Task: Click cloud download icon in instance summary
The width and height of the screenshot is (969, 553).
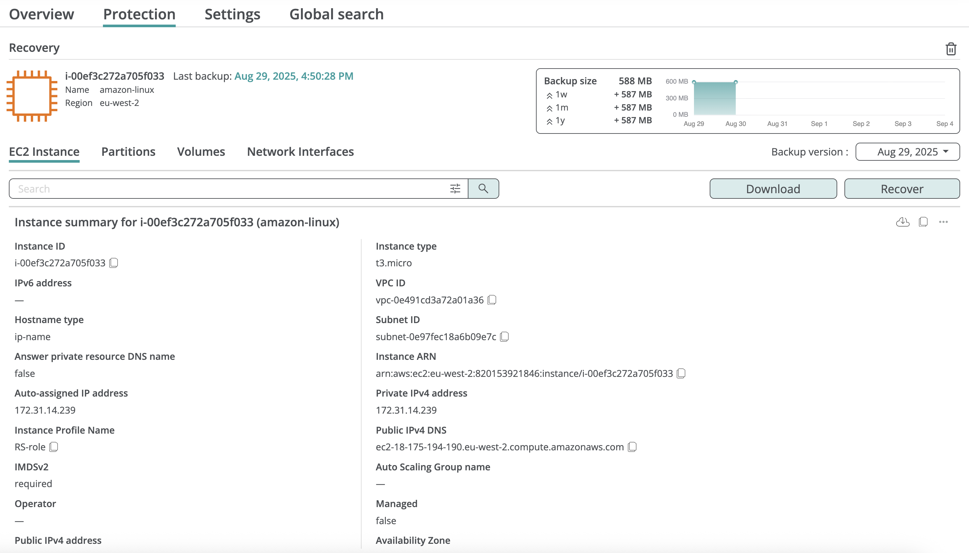Action: 902,222
